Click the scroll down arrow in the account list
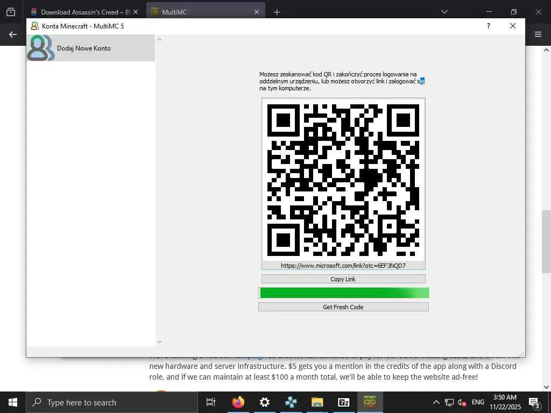Viewport: 551px width, 413px height. [x=159, y=341]
